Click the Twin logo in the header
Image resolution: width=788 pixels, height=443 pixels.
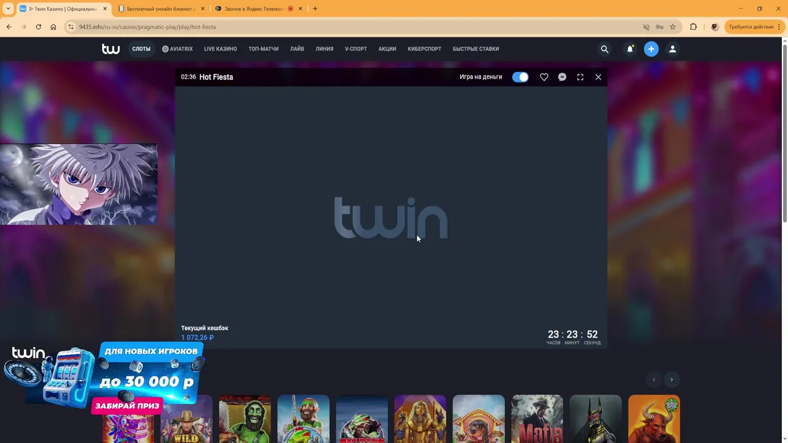111,49
